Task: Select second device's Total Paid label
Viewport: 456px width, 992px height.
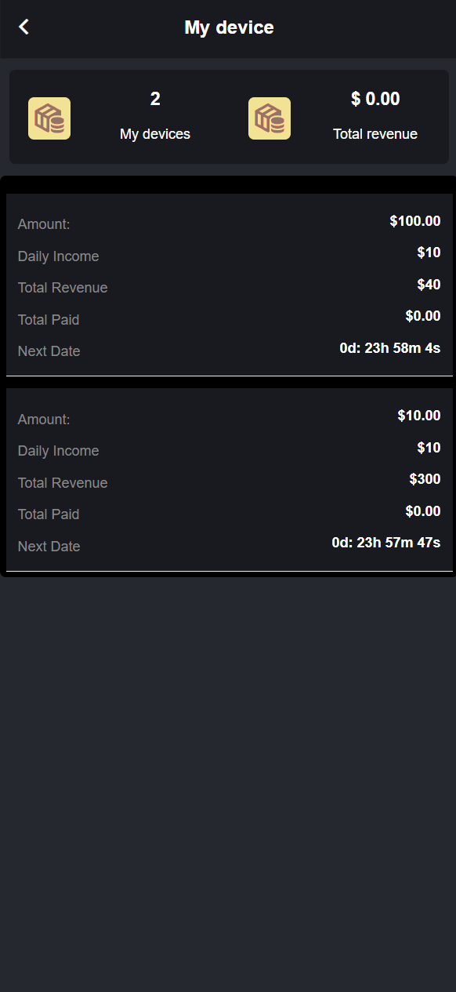Action: point(49,514)
